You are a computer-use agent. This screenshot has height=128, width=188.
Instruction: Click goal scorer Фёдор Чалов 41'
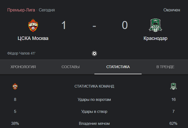(21, 53)
